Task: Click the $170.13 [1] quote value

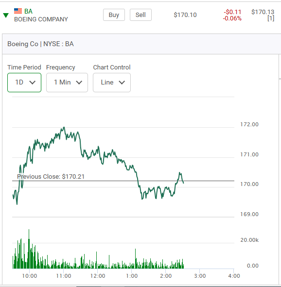Action: pyautogui.click(x=263, y=15)
